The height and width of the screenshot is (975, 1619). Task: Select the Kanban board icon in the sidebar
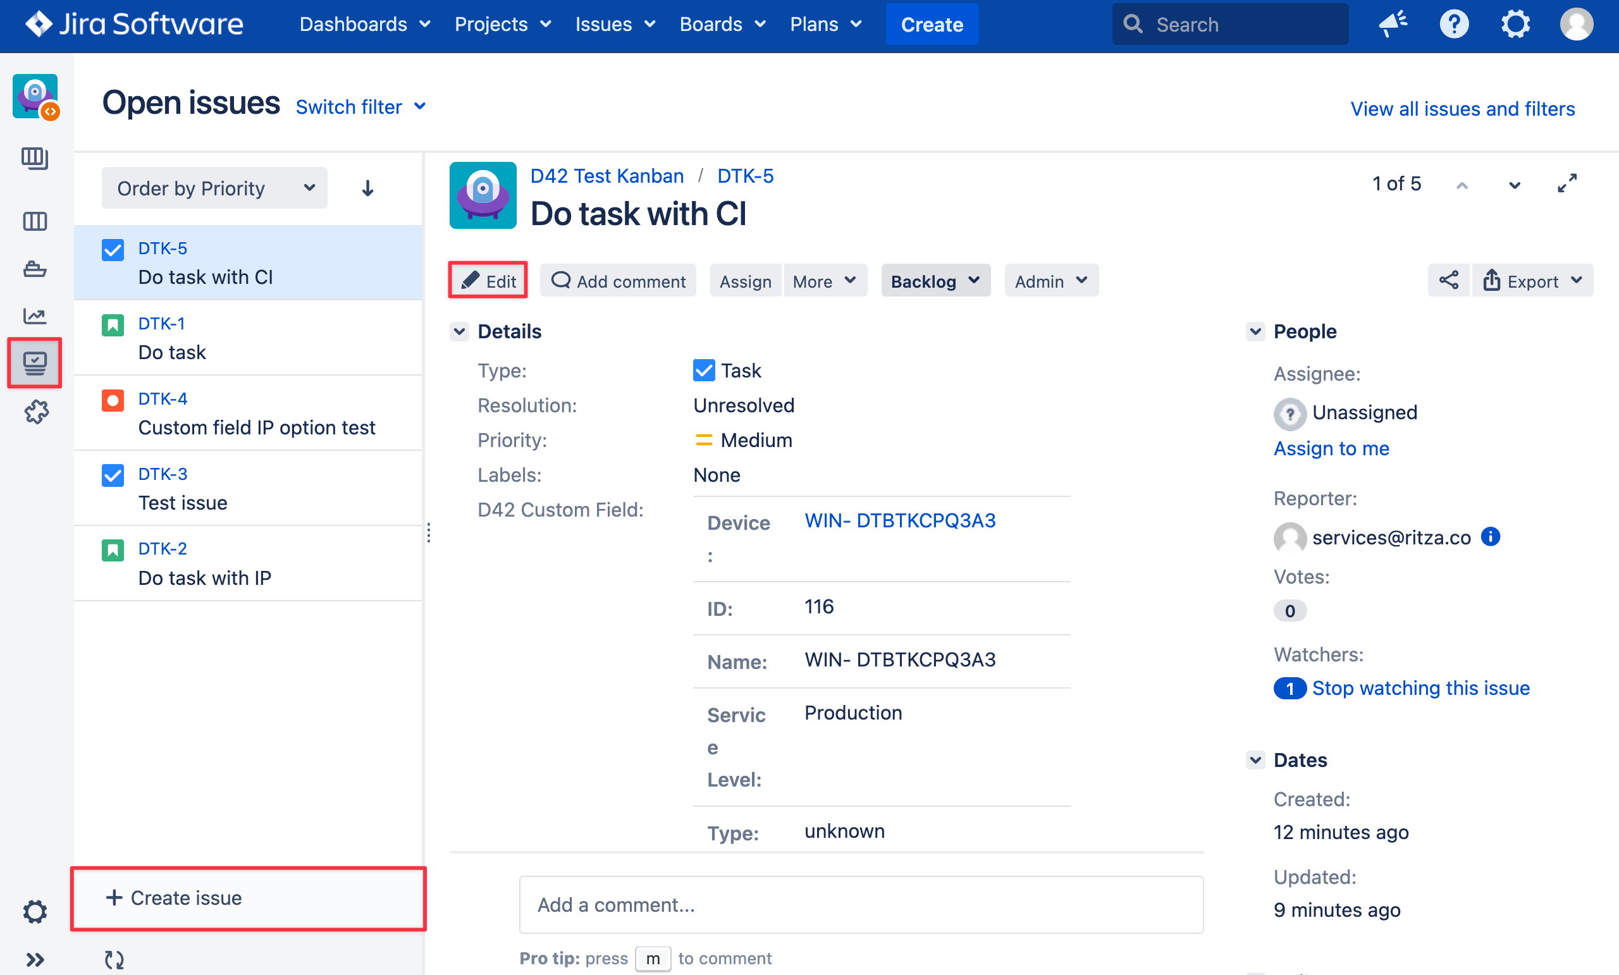tap(34, 221)
